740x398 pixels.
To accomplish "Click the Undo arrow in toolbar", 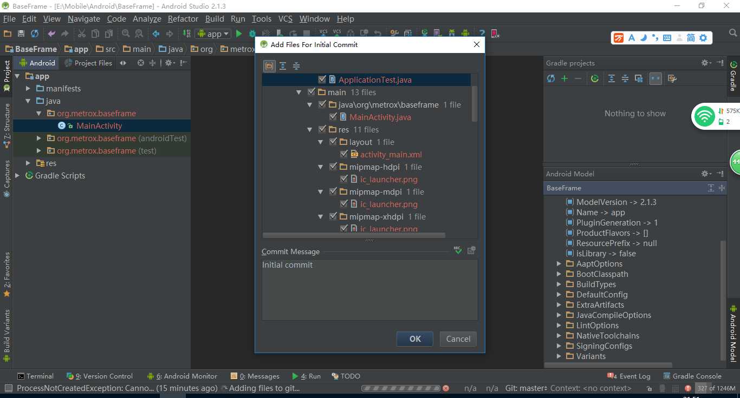I will (x=51, y=34).
